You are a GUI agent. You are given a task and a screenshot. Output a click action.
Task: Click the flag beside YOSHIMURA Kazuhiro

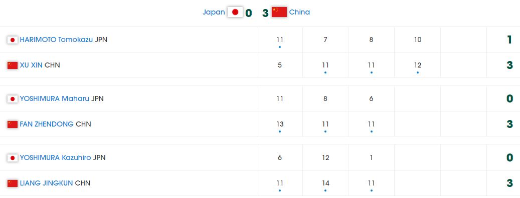point(13,158)
